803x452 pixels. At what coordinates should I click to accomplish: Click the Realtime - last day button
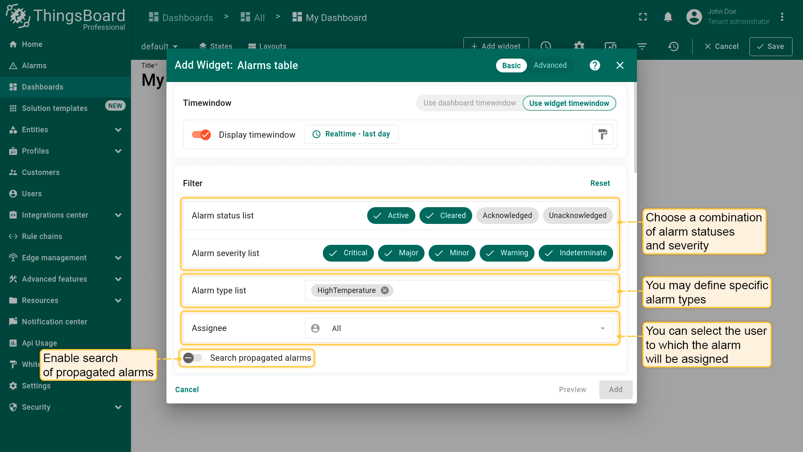[351, 134]
